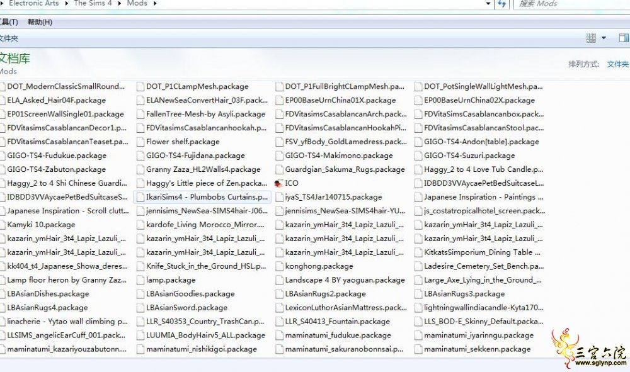Select LLR_S40353_Country_TrashCan file

point(201,322)
